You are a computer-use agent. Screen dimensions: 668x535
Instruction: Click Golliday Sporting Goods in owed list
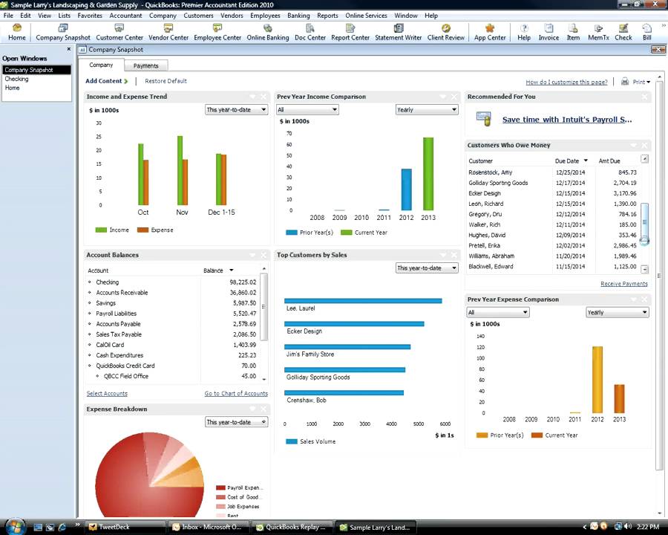click(x=552, y=183)
